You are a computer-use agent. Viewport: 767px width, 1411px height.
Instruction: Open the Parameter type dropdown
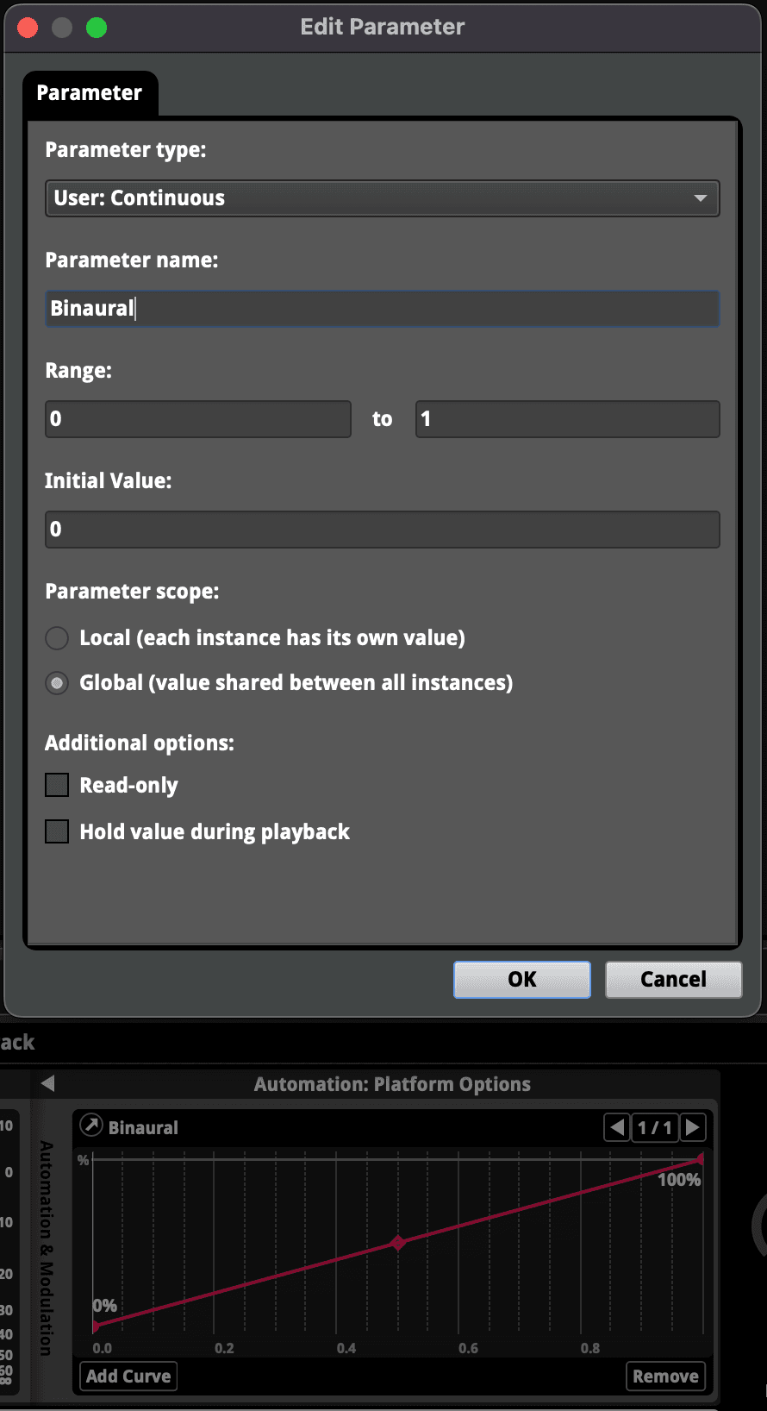[x=382, y=198]
